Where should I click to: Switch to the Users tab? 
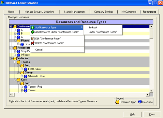tap(11, 12)
